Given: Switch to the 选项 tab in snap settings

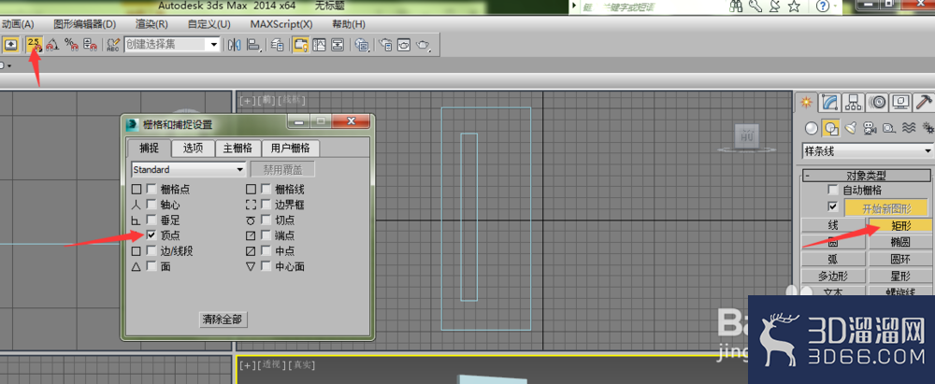Looking at the screenshot, I should (194, 148).
